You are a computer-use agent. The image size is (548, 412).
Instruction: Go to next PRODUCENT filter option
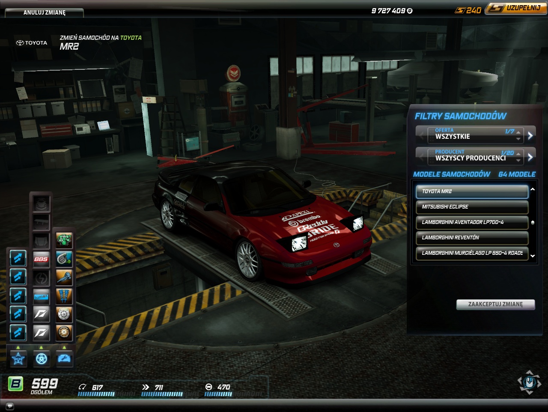point(530,157)
